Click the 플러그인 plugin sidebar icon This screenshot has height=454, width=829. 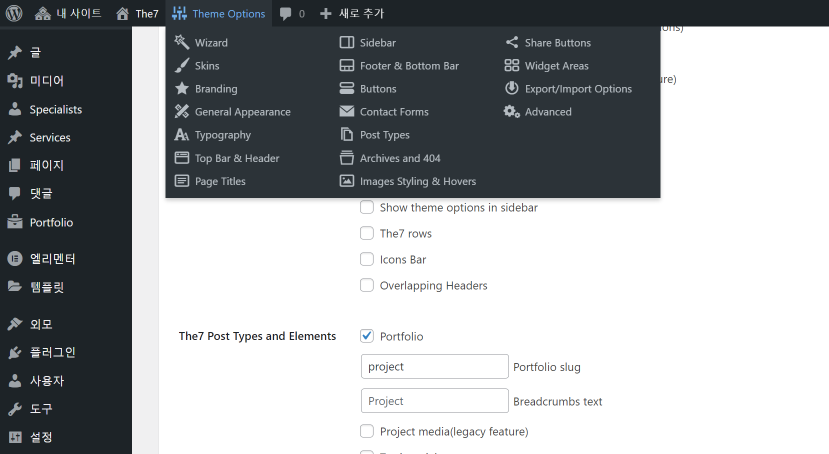click(15, 352)
